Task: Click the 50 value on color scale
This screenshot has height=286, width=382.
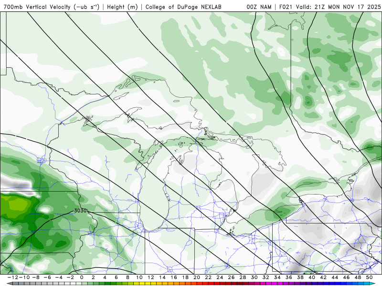Action: point(369,277)
